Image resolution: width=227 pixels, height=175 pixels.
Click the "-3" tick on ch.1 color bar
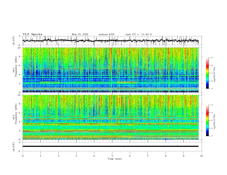click(x=212, y=57)
